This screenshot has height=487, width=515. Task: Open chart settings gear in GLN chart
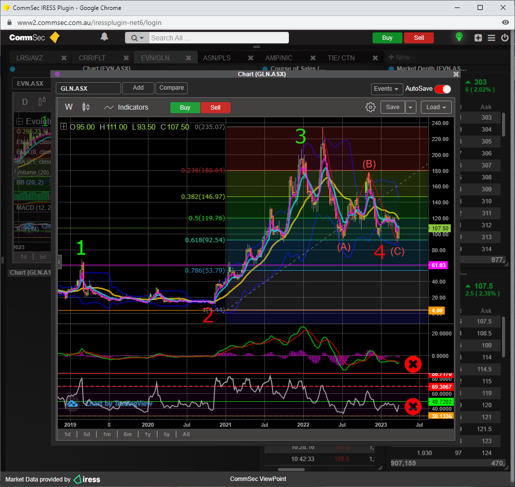point(371,107)
